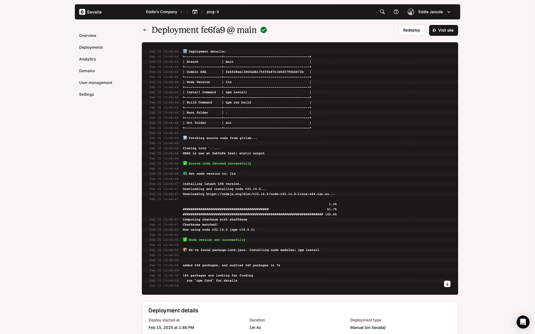Click 'Manual (on Sevalla)' deployment type value
This screenshot has height=334, width=535.
368,327
